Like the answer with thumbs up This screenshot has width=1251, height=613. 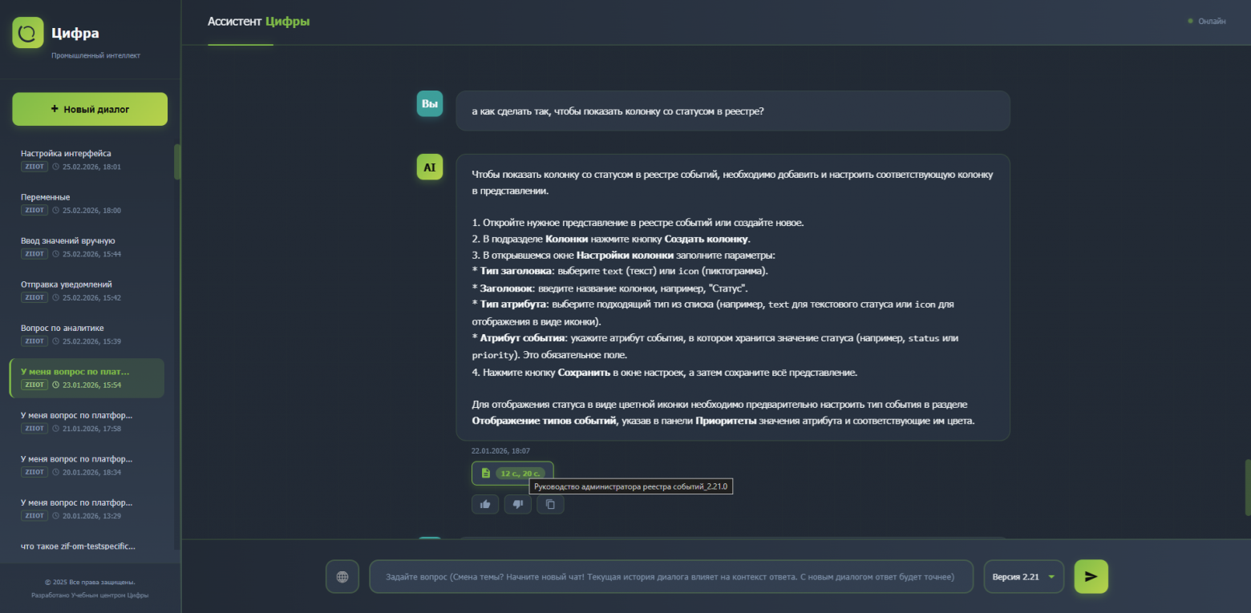(485, 504)
